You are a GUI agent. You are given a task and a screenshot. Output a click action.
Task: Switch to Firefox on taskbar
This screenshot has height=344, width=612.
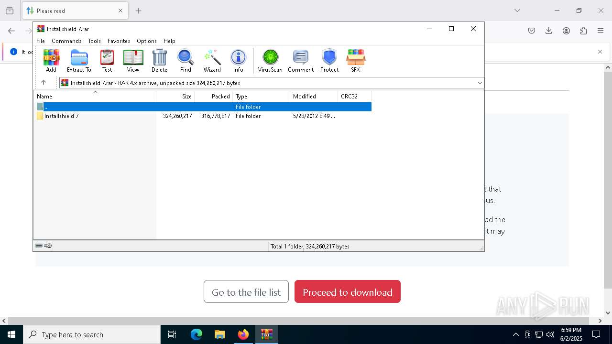click(x=243, y=334)
